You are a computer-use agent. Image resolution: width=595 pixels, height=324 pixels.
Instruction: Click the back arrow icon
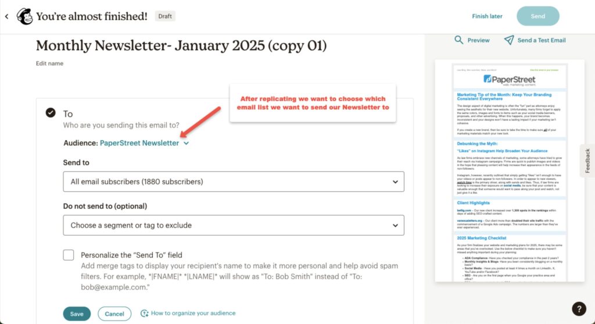pos(6,16)
